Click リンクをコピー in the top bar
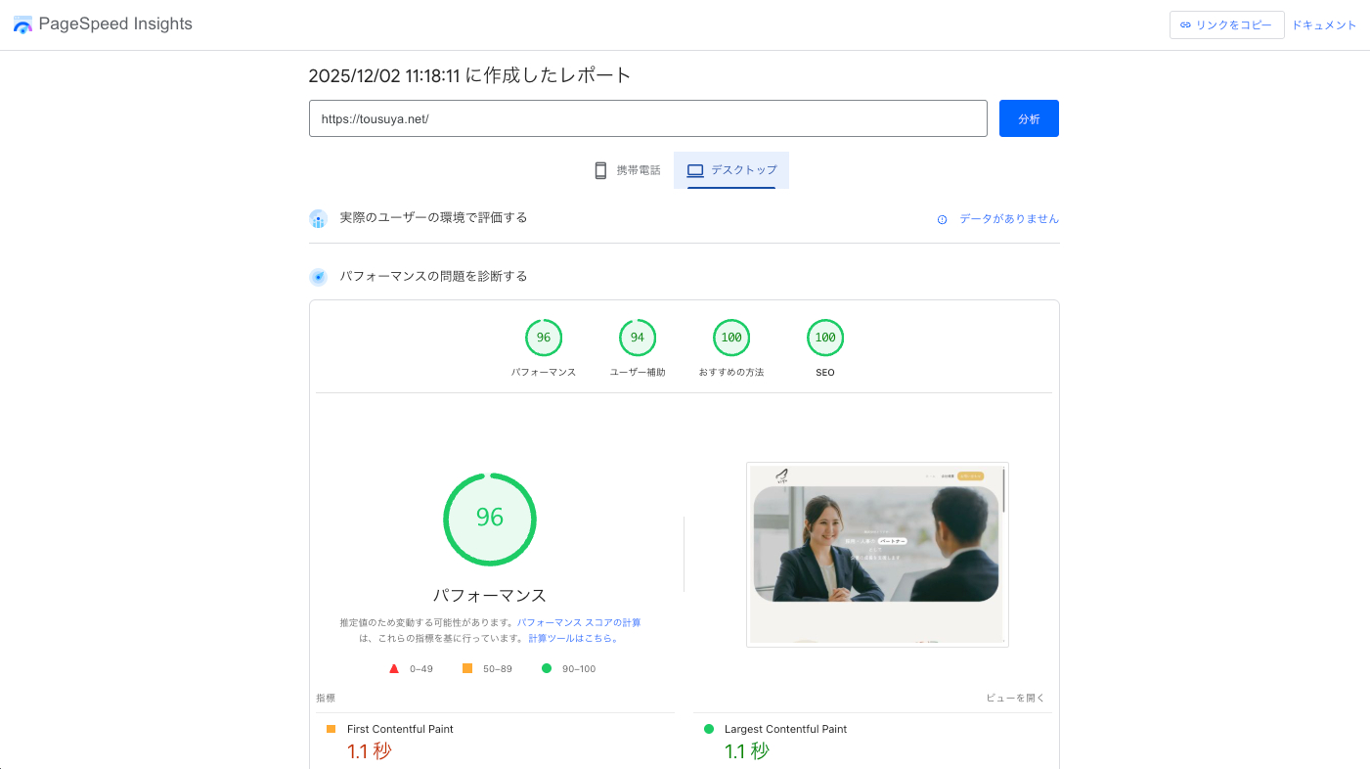The image size is (1370, 769). (1227, 24)
